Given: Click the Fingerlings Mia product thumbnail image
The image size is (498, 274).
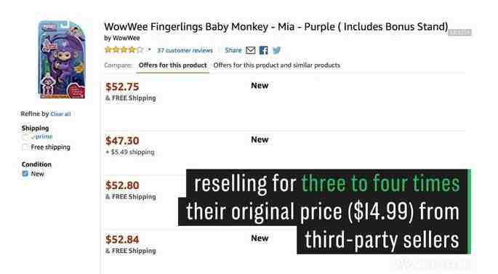Looking at the screenshot, I should click(x=62, y=60).
